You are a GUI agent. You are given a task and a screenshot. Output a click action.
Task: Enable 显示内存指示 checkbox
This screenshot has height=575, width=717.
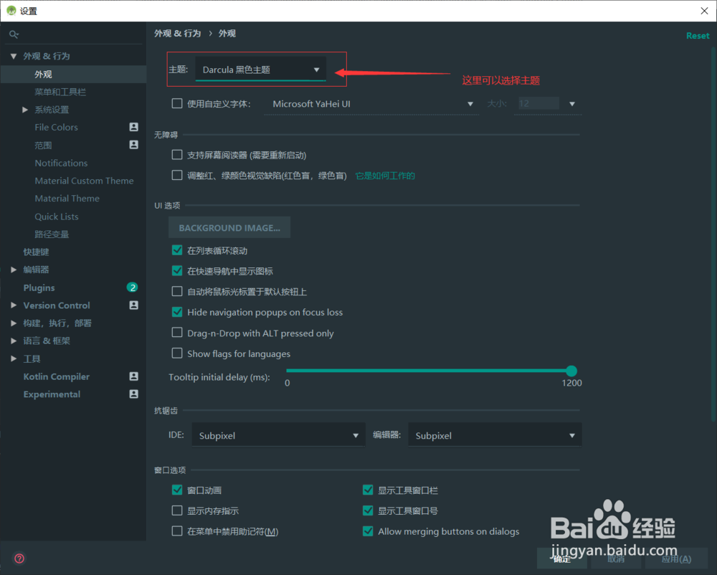click(x=177, y=510)
